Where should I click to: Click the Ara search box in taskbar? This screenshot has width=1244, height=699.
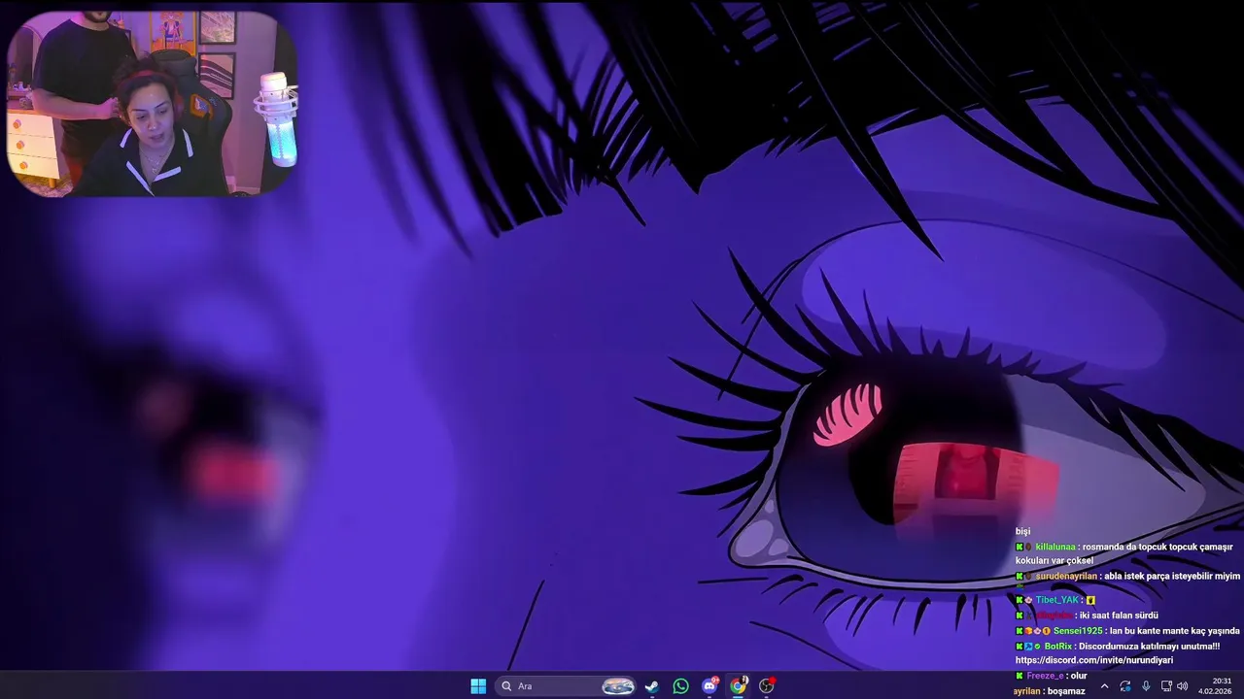566,685
